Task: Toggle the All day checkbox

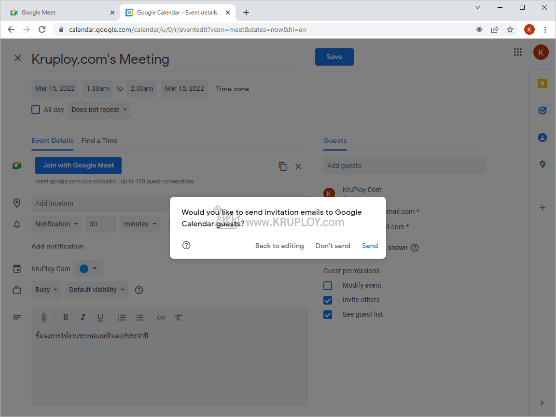Action: [x=36, y=110]
